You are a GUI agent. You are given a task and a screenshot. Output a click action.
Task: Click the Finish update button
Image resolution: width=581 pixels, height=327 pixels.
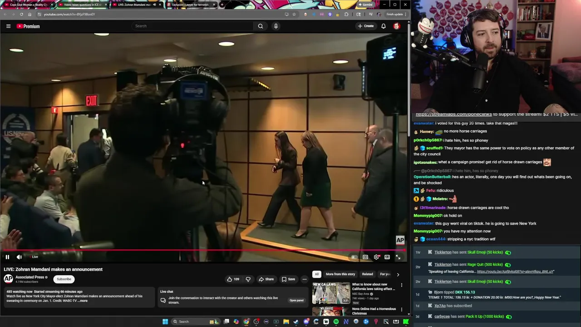coord(396,14)
